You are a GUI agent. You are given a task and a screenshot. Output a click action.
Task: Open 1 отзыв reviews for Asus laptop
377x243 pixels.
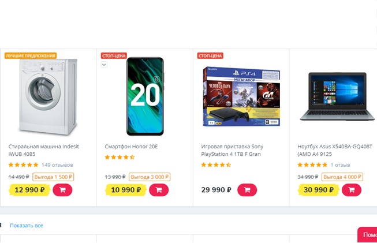340,165
